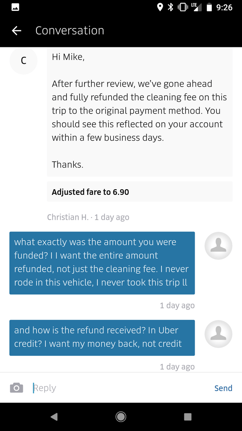Tap the battery icon in status bar
This screenshot has height=431, width=242.
coord(209,7)
